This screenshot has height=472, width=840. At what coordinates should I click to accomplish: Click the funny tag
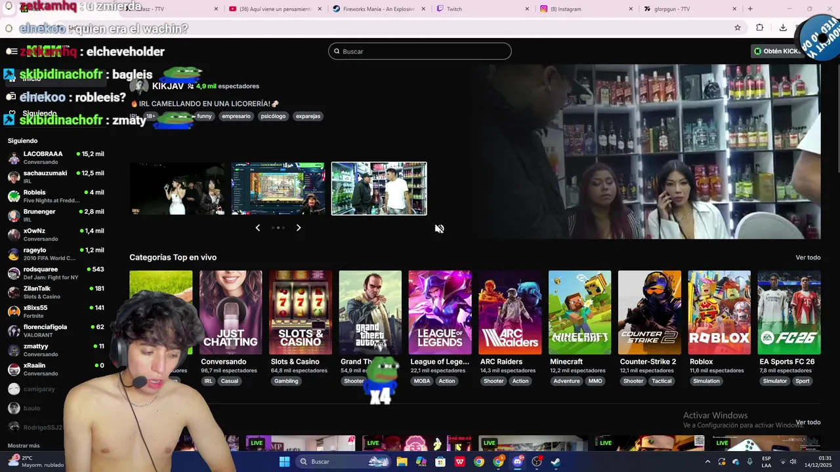[x=204, y=116]
